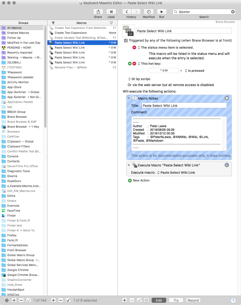
Task: Add a new action using bottom plus
Action: tap(125, 300)
